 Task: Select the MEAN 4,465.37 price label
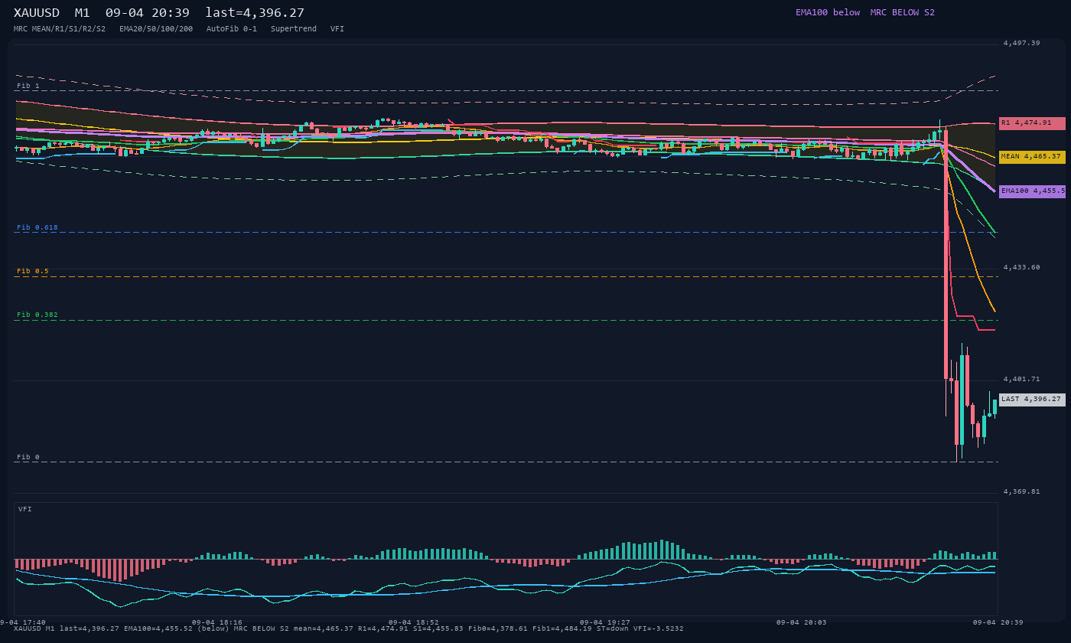click(x=1032, y=157)
